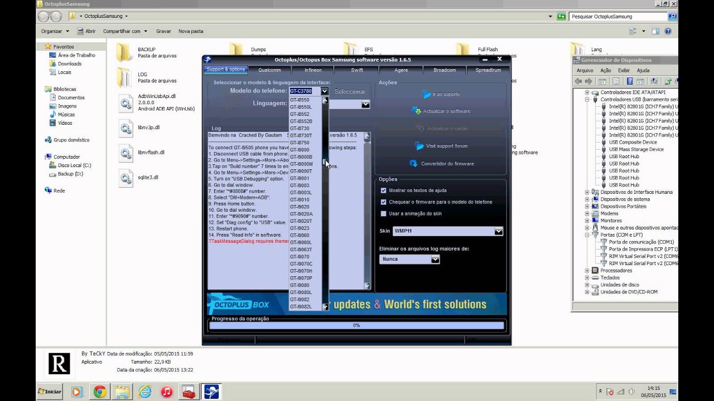
Task: Click the operation progress bar
Action: click(356, 325)
